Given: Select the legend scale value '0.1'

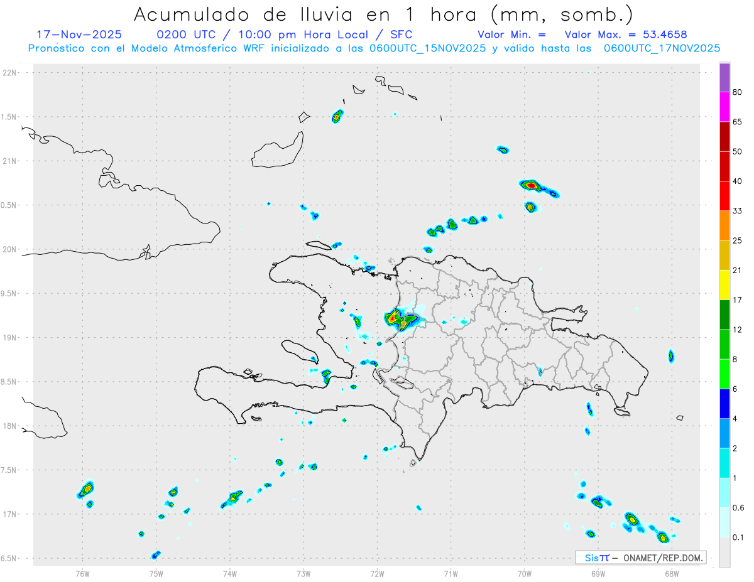Looking at the screenshot, I should [x=738, y=537].
